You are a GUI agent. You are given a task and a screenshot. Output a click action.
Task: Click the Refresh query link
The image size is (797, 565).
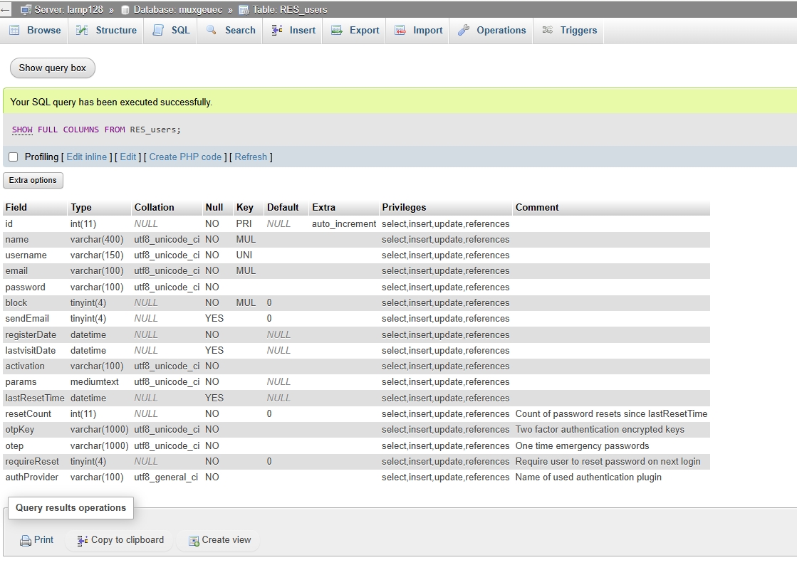click(251, 157)
